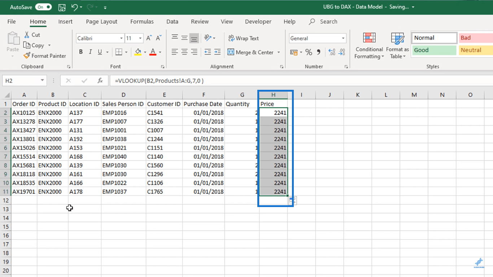This screenshot has width=493, height=277.
Task: Open the General number format dropdown
Action: (343, 38)
